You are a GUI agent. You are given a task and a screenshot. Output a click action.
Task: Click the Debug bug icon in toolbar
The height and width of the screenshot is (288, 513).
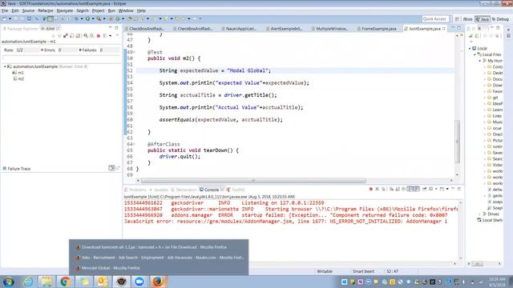tap(76, 19)
